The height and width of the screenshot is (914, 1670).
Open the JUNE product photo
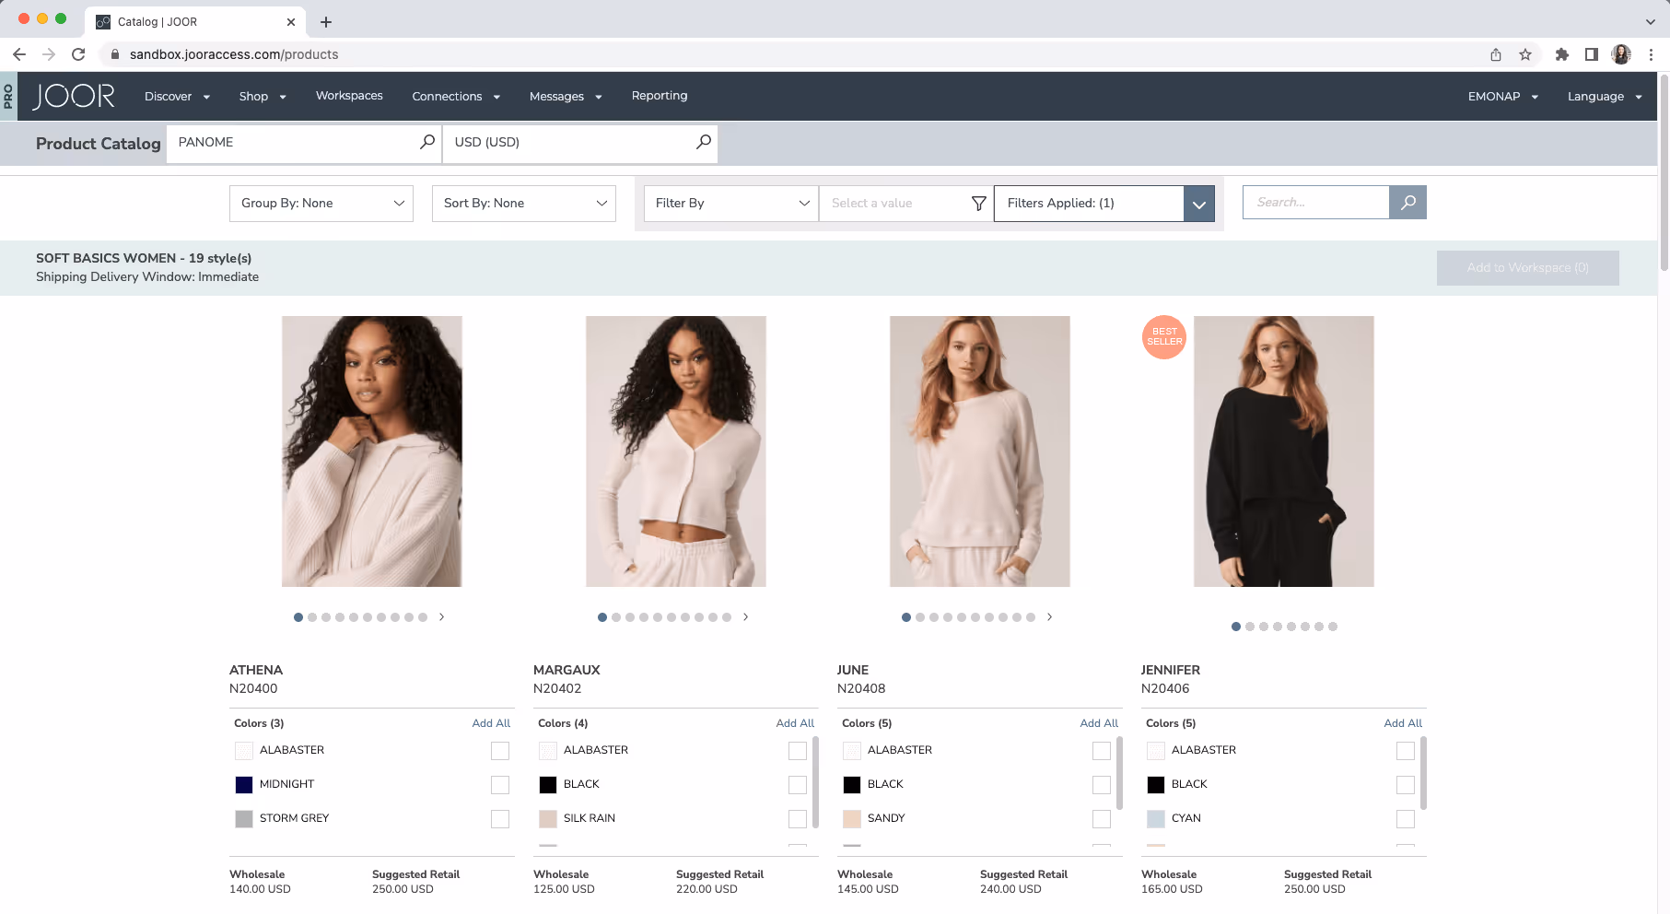pos(980,451)
